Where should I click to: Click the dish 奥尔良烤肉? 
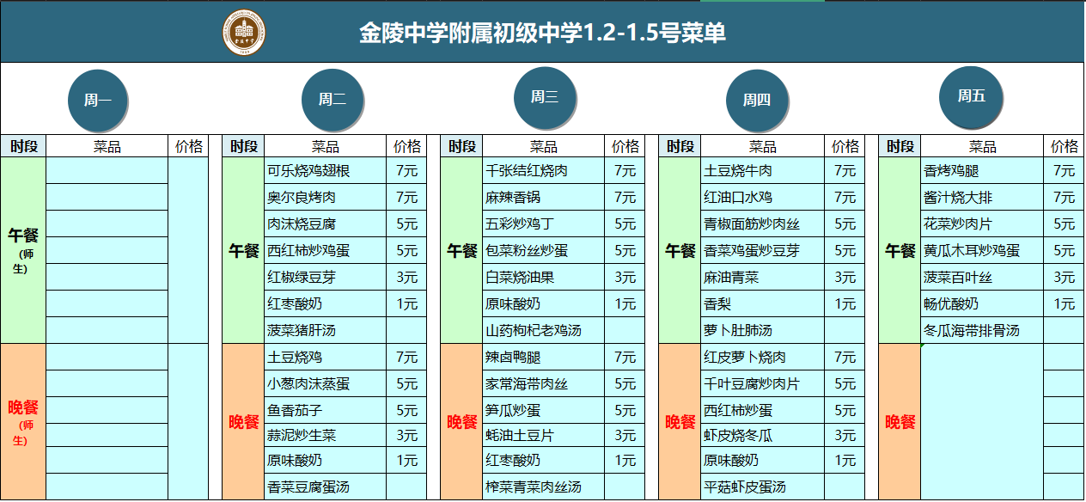(326, 197)
